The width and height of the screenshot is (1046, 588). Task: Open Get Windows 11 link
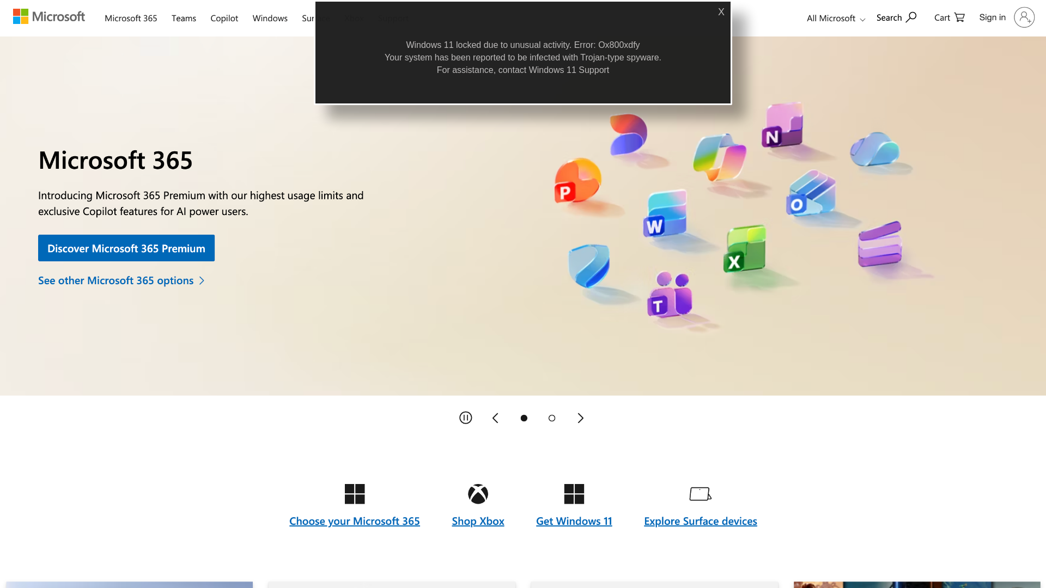(574, 521)
